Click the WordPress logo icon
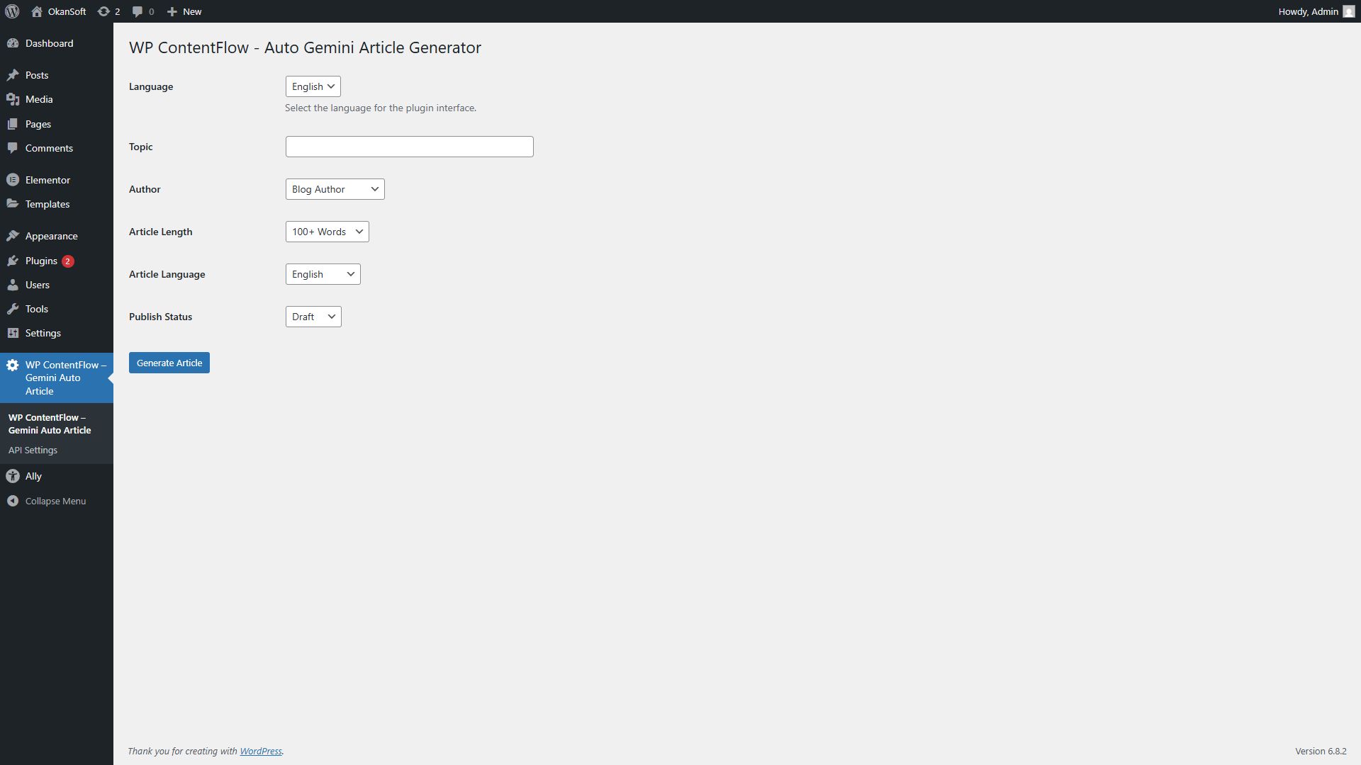The image size is (1361, 765). (12, 11)
